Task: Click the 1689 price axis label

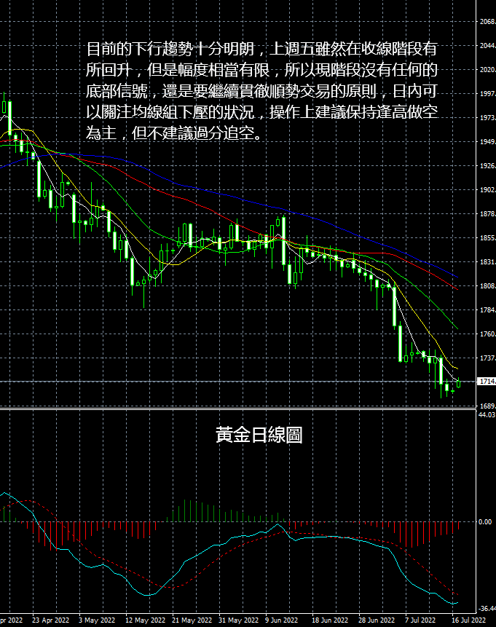Action: (x=487, y=406)
